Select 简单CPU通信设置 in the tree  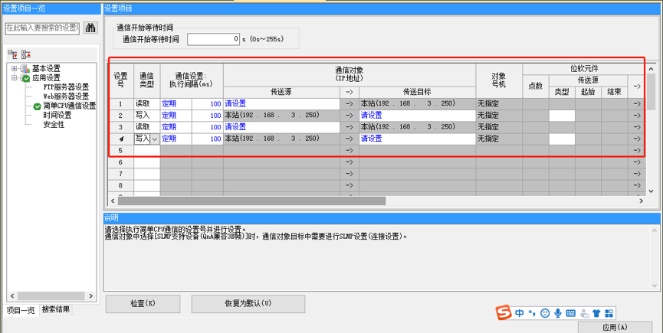coord(69,106)
